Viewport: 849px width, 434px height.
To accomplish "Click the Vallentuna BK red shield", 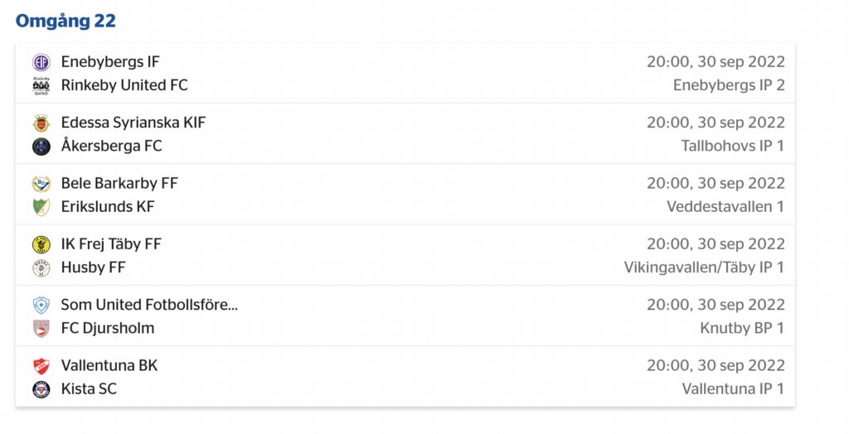I will click(41, 366).
